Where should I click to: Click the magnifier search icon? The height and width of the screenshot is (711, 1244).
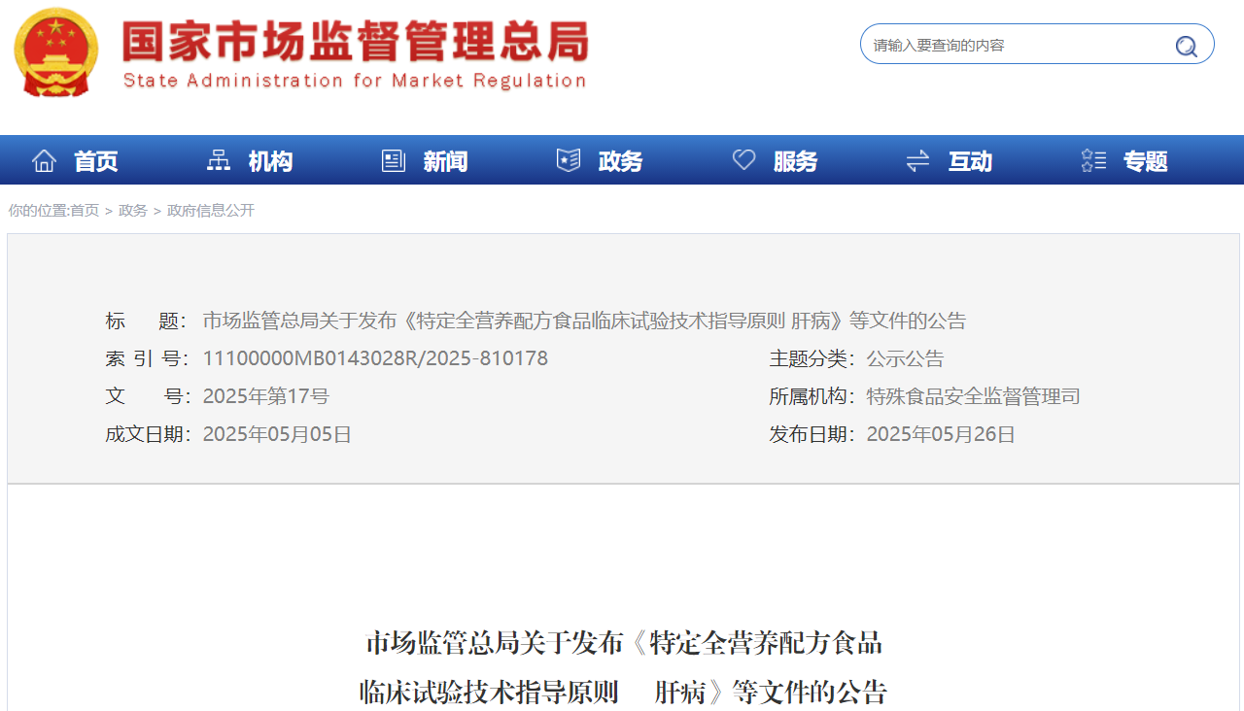[1186, 46]
